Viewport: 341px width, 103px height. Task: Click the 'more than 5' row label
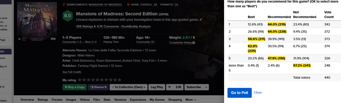[236, 68]
